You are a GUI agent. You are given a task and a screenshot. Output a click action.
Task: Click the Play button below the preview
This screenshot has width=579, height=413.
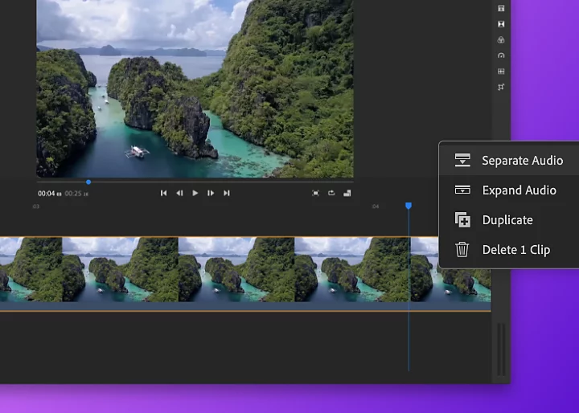[x=195, y=193]
